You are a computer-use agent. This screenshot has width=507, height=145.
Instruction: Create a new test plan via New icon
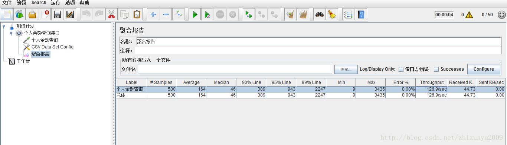pyautogui.click(x=7, y=15)
